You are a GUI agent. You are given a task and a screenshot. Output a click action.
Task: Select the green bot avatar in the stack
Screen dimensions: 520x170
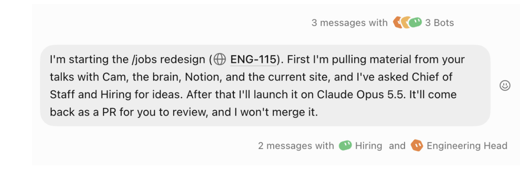[x=416, y=22]
